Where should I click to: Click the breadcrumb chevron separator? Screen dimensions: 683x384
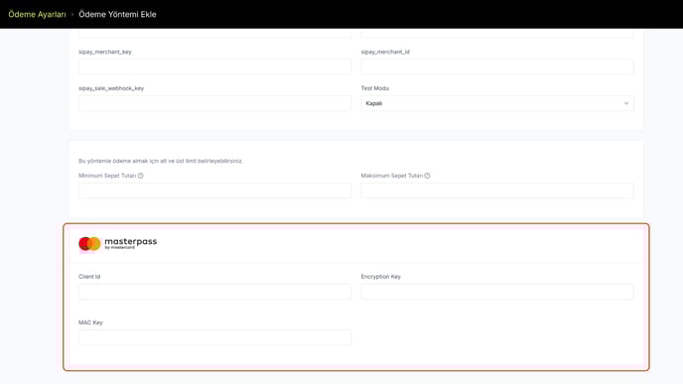72,14
